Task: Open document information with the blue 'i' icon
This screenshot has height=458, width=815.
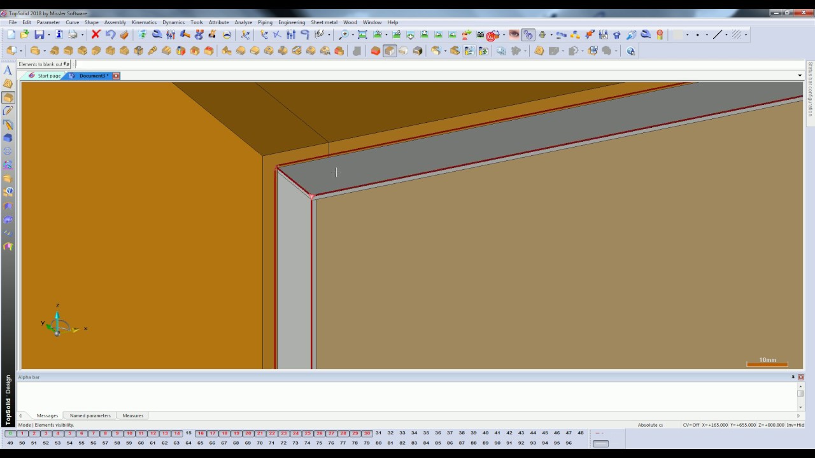Action: pos(59,35)
